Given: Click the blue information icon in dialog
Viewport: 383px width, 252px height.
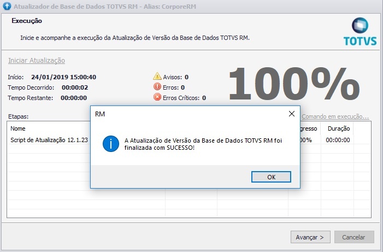Looking at the screenshot, I should coord(111,144).
